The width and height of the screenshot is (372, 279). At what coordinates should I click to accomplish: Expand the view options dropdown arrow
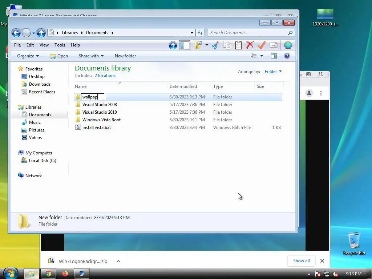262,56
